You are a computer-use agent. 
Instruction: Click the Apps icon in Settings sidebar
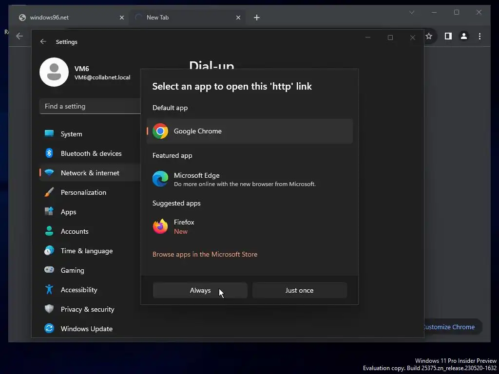click(x=49, y=211)
